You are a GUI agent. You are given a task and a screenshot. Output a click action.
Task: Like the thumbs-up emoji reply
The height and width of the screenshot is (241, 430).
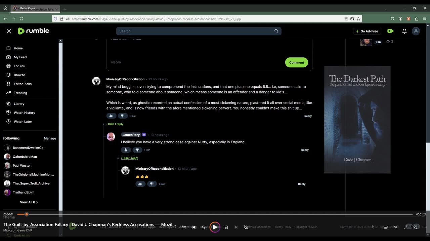click(140, 184)
